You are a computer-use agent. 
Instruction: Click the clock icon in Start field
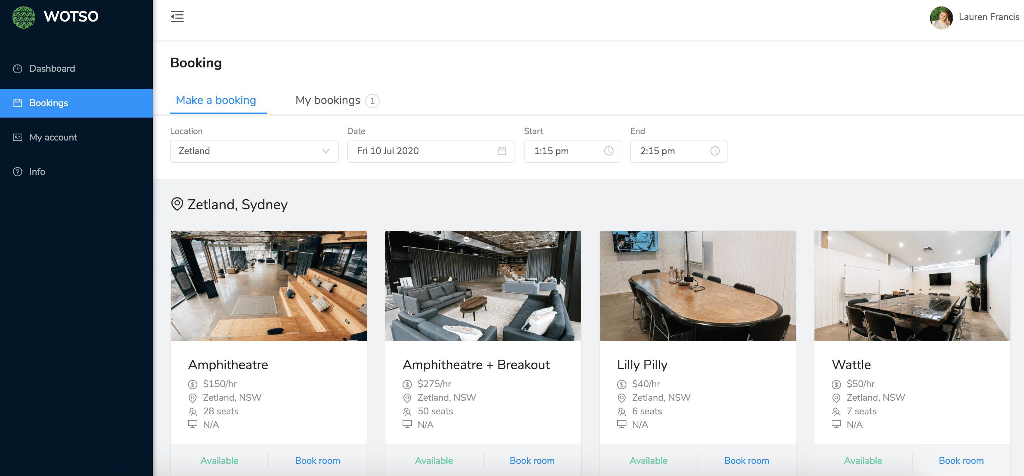point(609,151)
